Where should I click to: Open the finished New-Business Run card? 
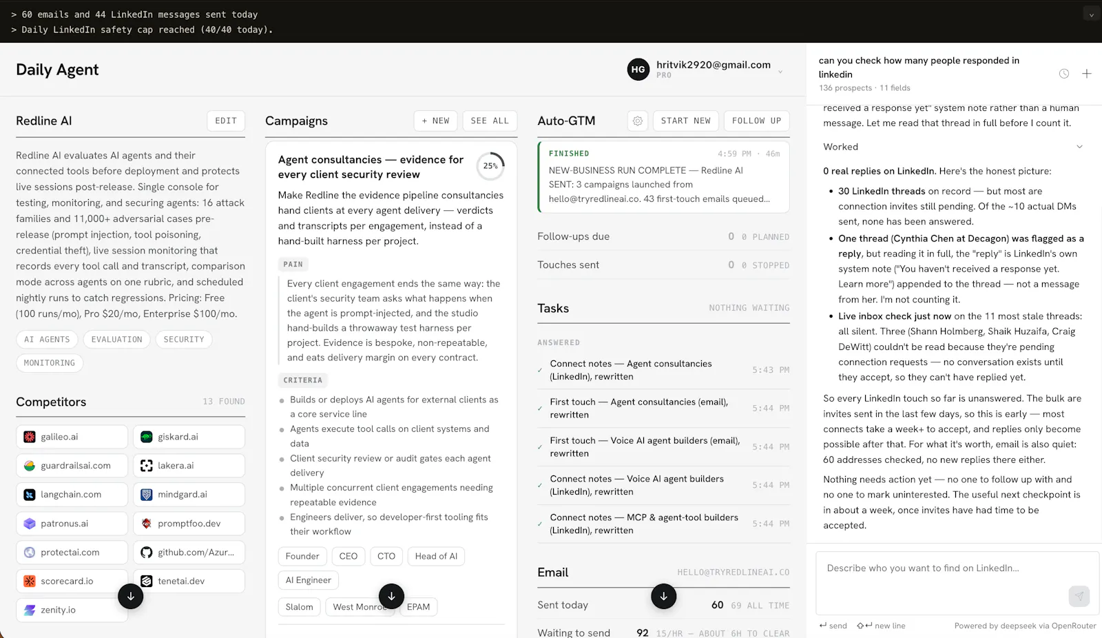point(664,176)
